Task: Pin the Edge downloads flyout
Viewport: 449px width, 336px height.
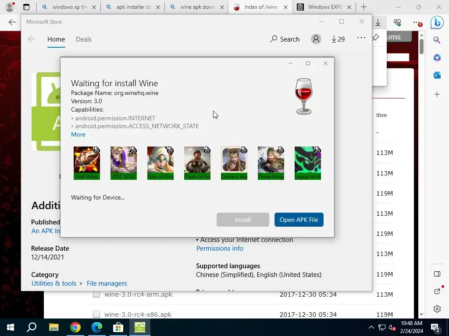Action: click(x=375, y=38)
